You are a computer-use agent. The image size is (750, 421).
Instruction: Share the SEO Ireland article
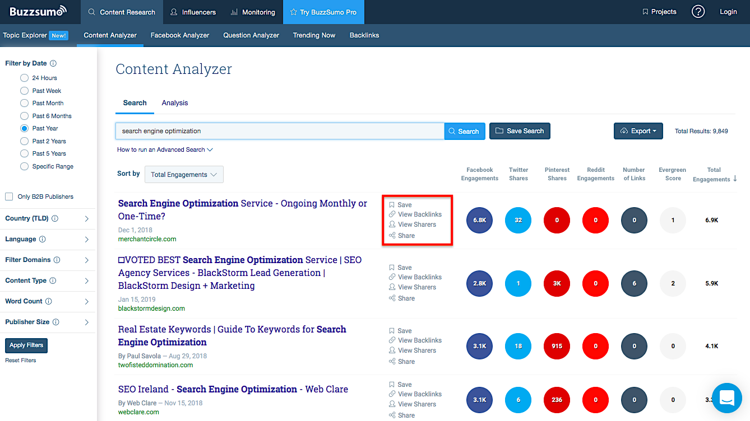coord(401,415)
